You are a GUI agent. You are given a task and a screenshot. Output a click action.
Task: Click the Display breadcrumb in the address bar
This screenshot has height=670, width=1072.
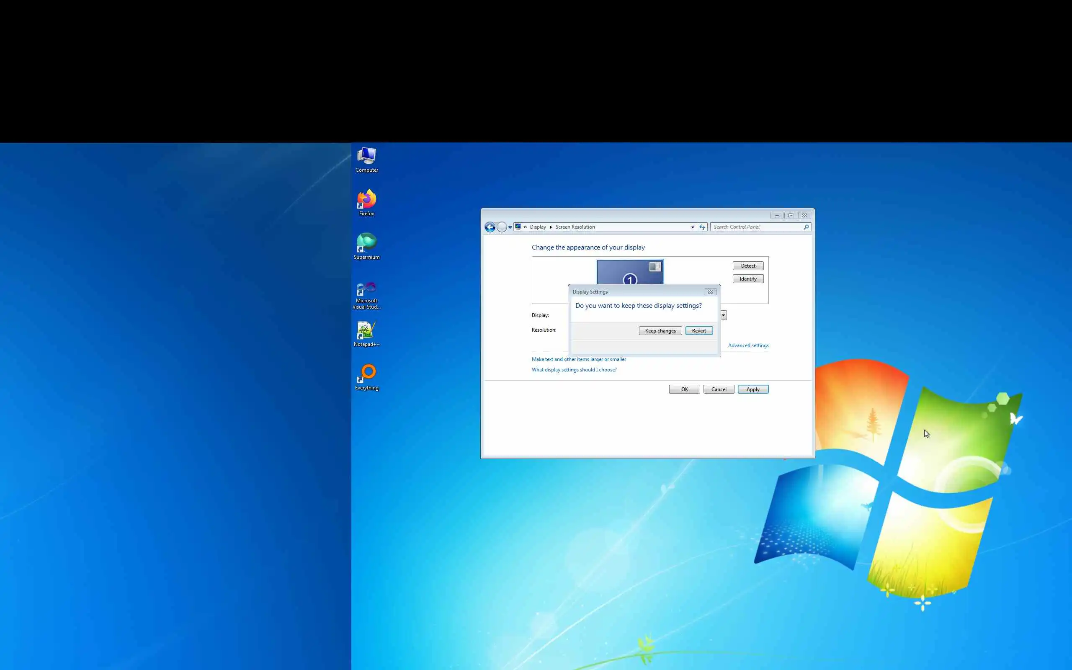click(538, 227)
